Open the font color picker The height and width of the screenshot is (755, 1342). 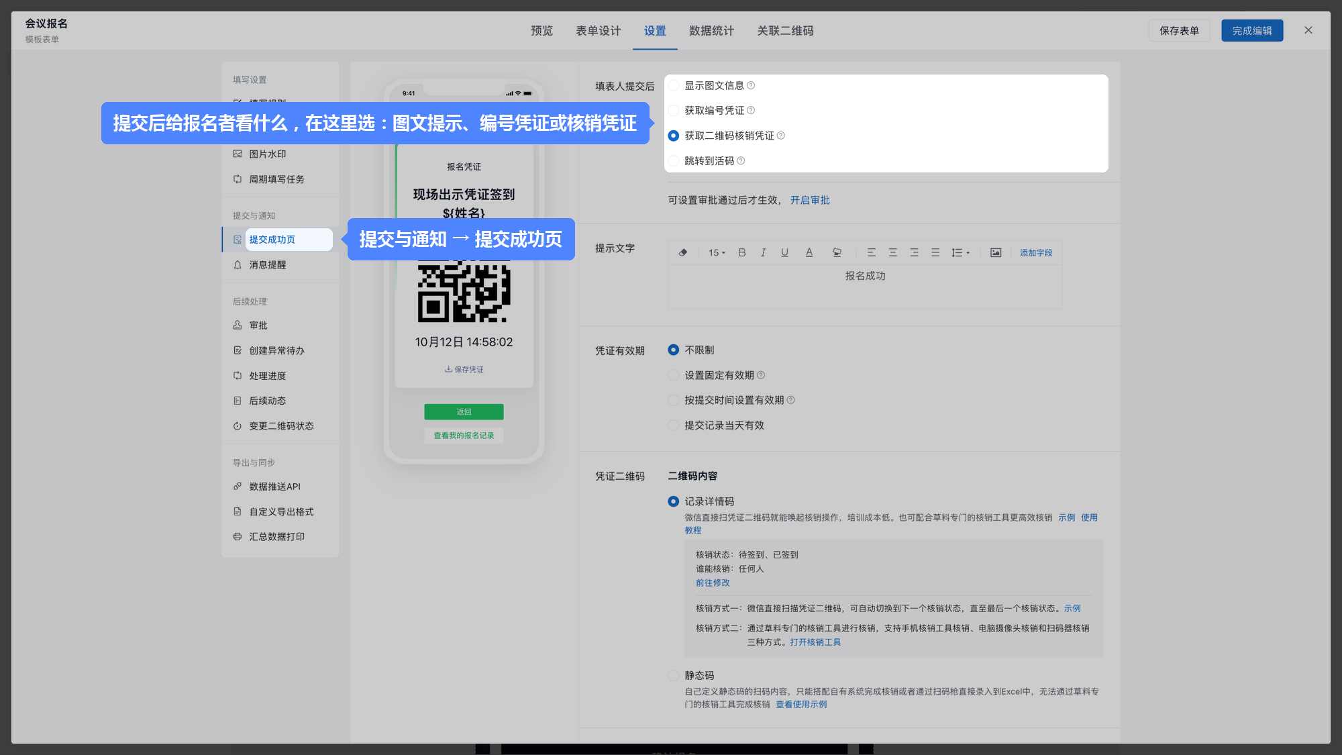809,252
